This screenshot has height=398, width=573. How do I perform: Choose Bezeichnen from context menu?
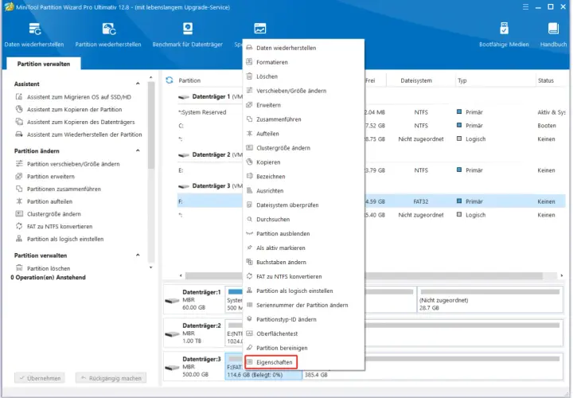(x=303, y=176)
